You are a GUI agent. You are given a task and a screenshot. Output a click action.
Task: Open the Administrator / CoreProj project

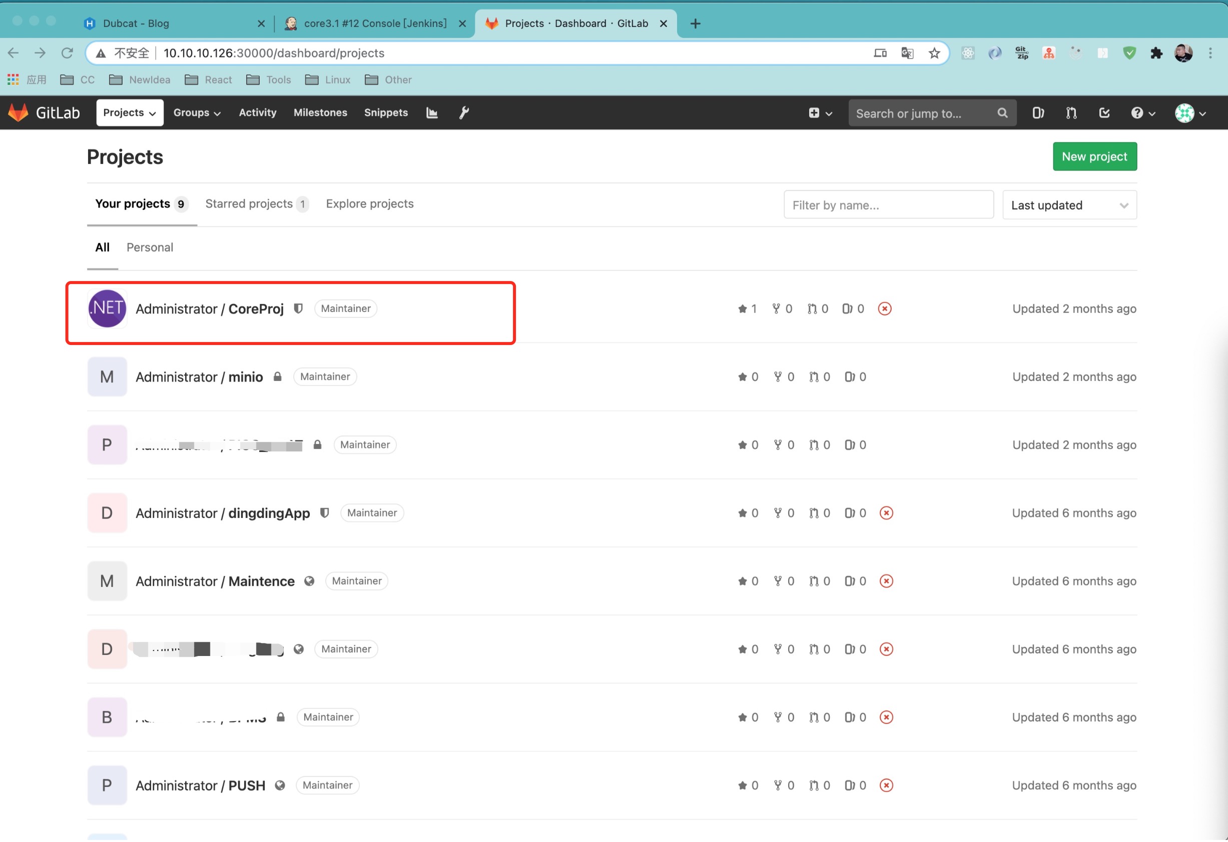pyautogui.click(x=209, y=309)
